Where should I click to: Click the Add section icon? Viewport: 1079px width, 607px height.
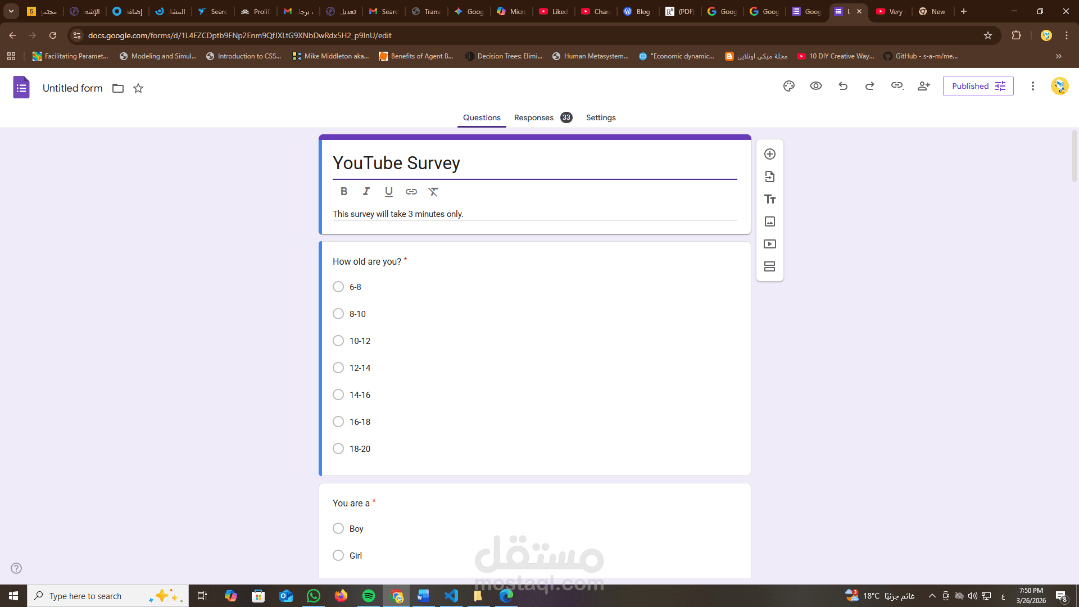(x=770, y=266)
